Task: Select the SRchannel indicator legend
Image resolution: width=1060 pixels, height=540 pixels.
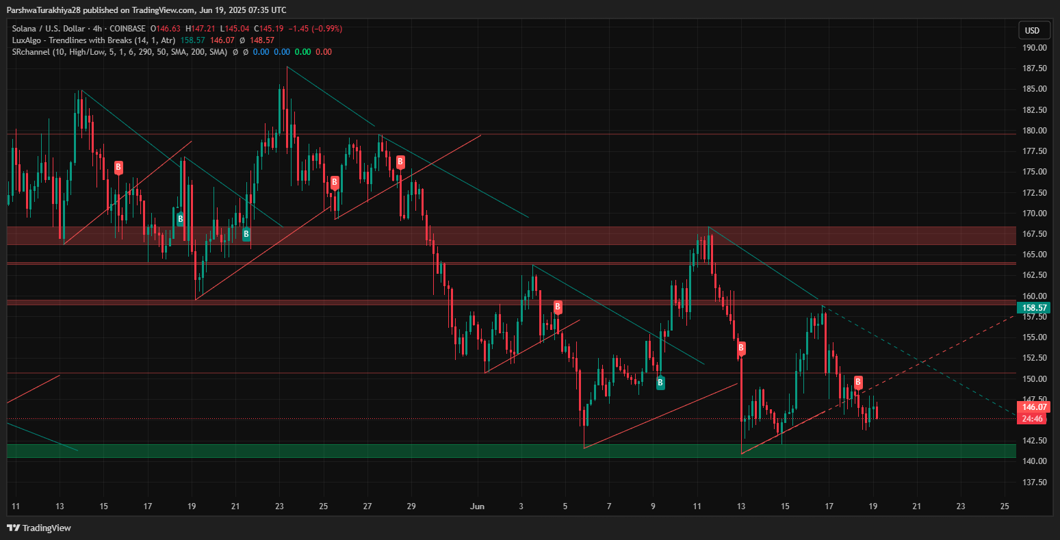Action: 120,51
